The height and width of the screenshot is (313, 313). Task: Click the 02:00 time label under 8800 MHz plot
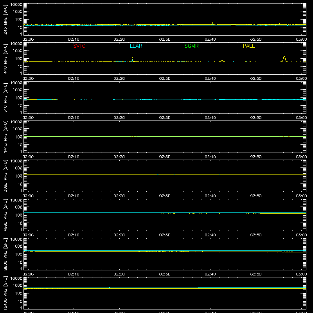pyautogui.click(x=28, y=274)
